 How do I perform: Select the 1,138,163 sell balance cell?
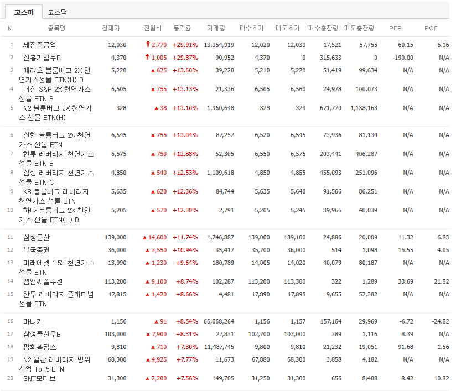tap(364, 108)
